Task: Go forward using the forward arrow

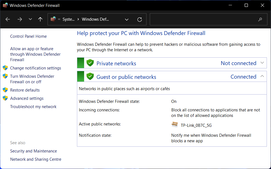Action: tap(20, 19)
